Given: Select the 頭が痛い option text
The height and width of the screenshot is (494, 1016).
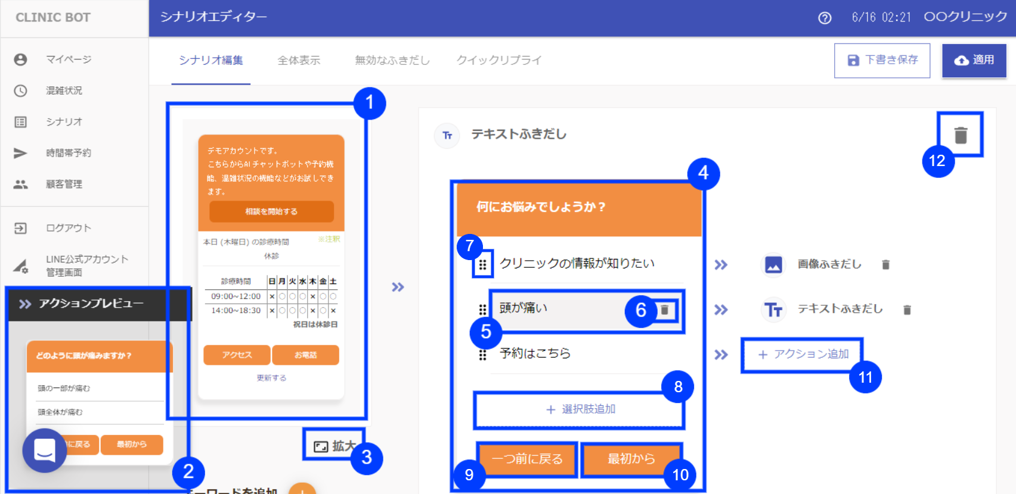Looking at the screenshot, I should click(x=523, y=308).
